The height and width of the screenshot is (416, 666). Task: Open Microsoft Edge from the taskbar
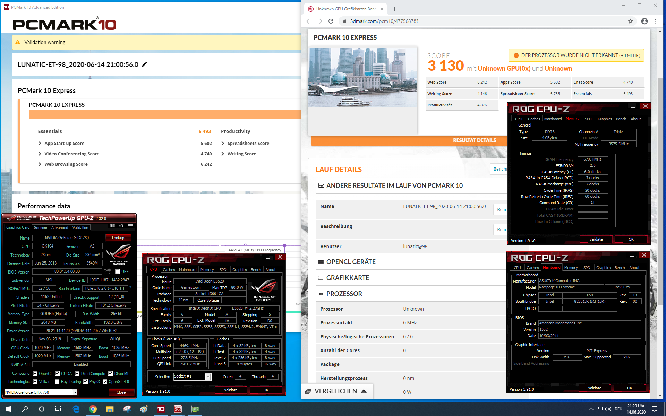pyautogui.click(x=76, y=409)
